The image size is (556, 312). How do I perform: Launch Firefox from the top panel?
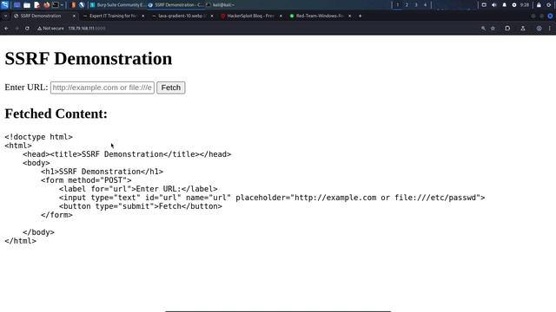(x=46, y=5)
